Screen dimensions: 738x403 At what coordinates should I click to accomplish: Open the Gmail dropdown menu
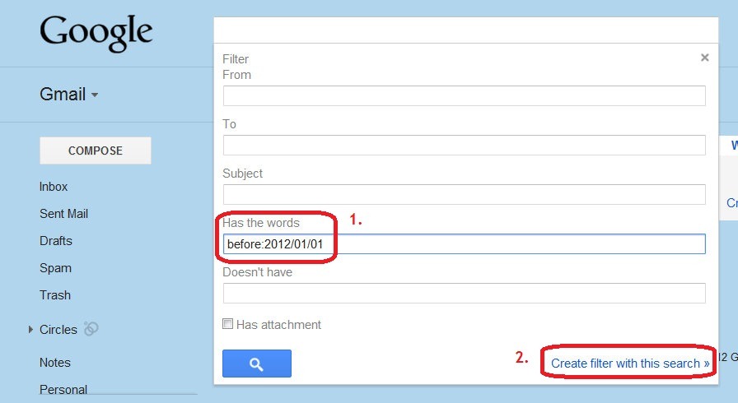click(69, 95)
